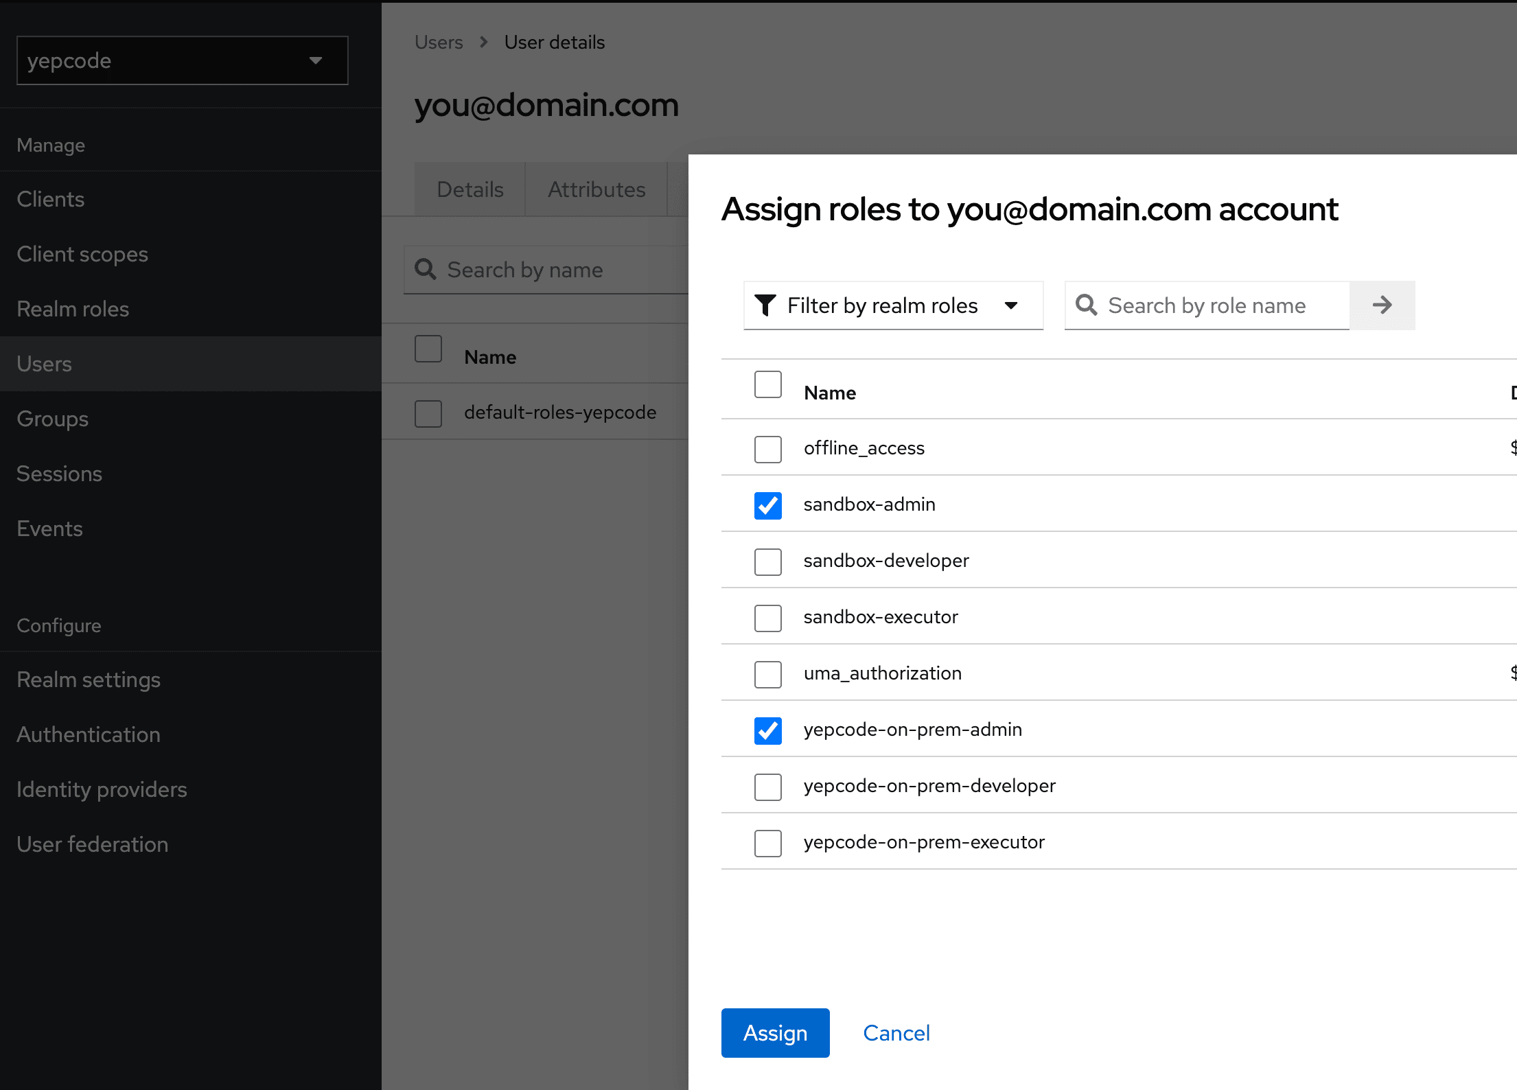Click the funnel filter icon
Viewport: 1517px width, 1090px height.
765,305
